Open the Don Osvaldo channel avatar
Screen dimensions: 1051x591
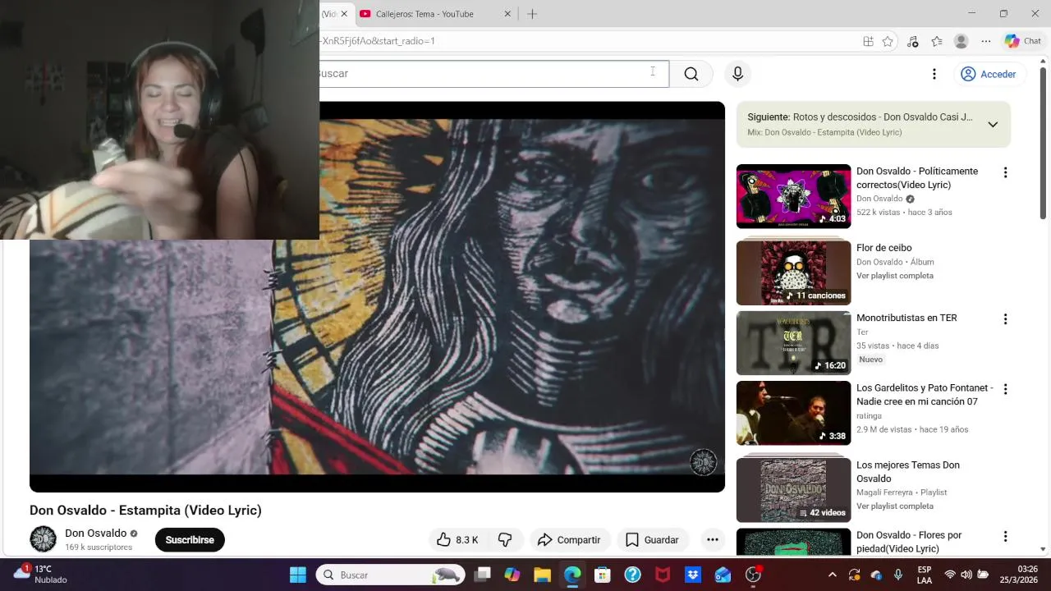tap(43, 539)
